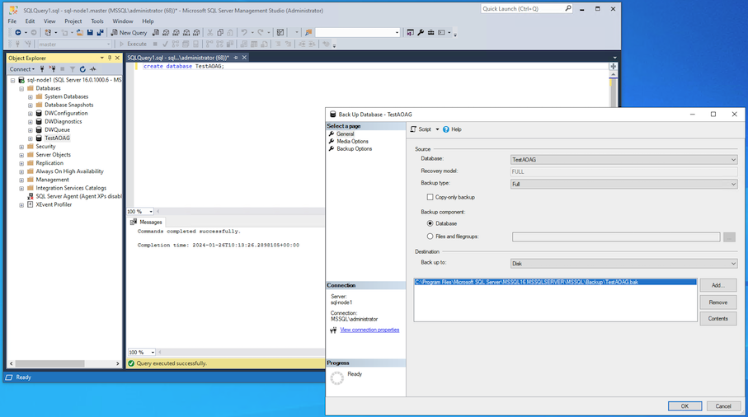
Task: Open Activity Monitor icon in Object Explorer
Action: [93, 69]
